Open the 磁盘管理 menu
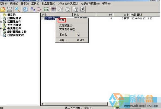This screenshot has height=109, width=161. 49,4
